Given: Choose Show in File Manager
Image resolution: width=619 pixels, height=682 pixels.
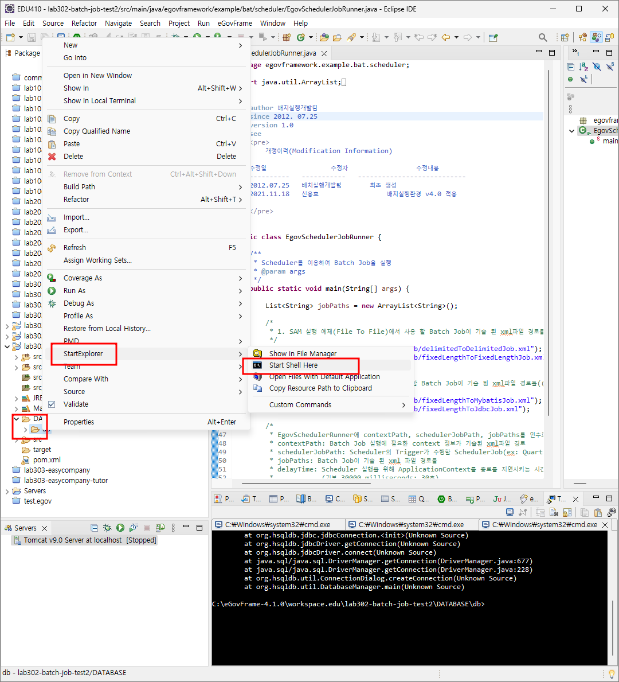Looking at the screenshot, I should coord(331,353).
